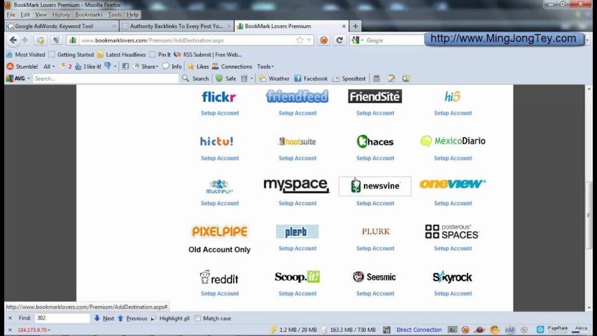Click the Scoop.it logo
The width and height of the screenshot is (597, 336).
[x=297, y=276]
